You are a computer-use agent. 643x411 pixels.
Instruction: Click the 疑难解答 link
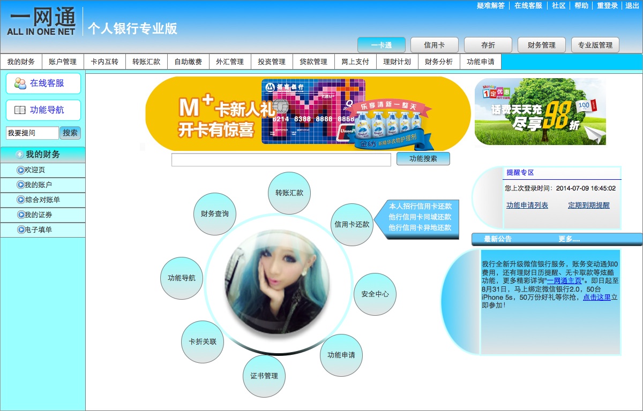point(491,5)
